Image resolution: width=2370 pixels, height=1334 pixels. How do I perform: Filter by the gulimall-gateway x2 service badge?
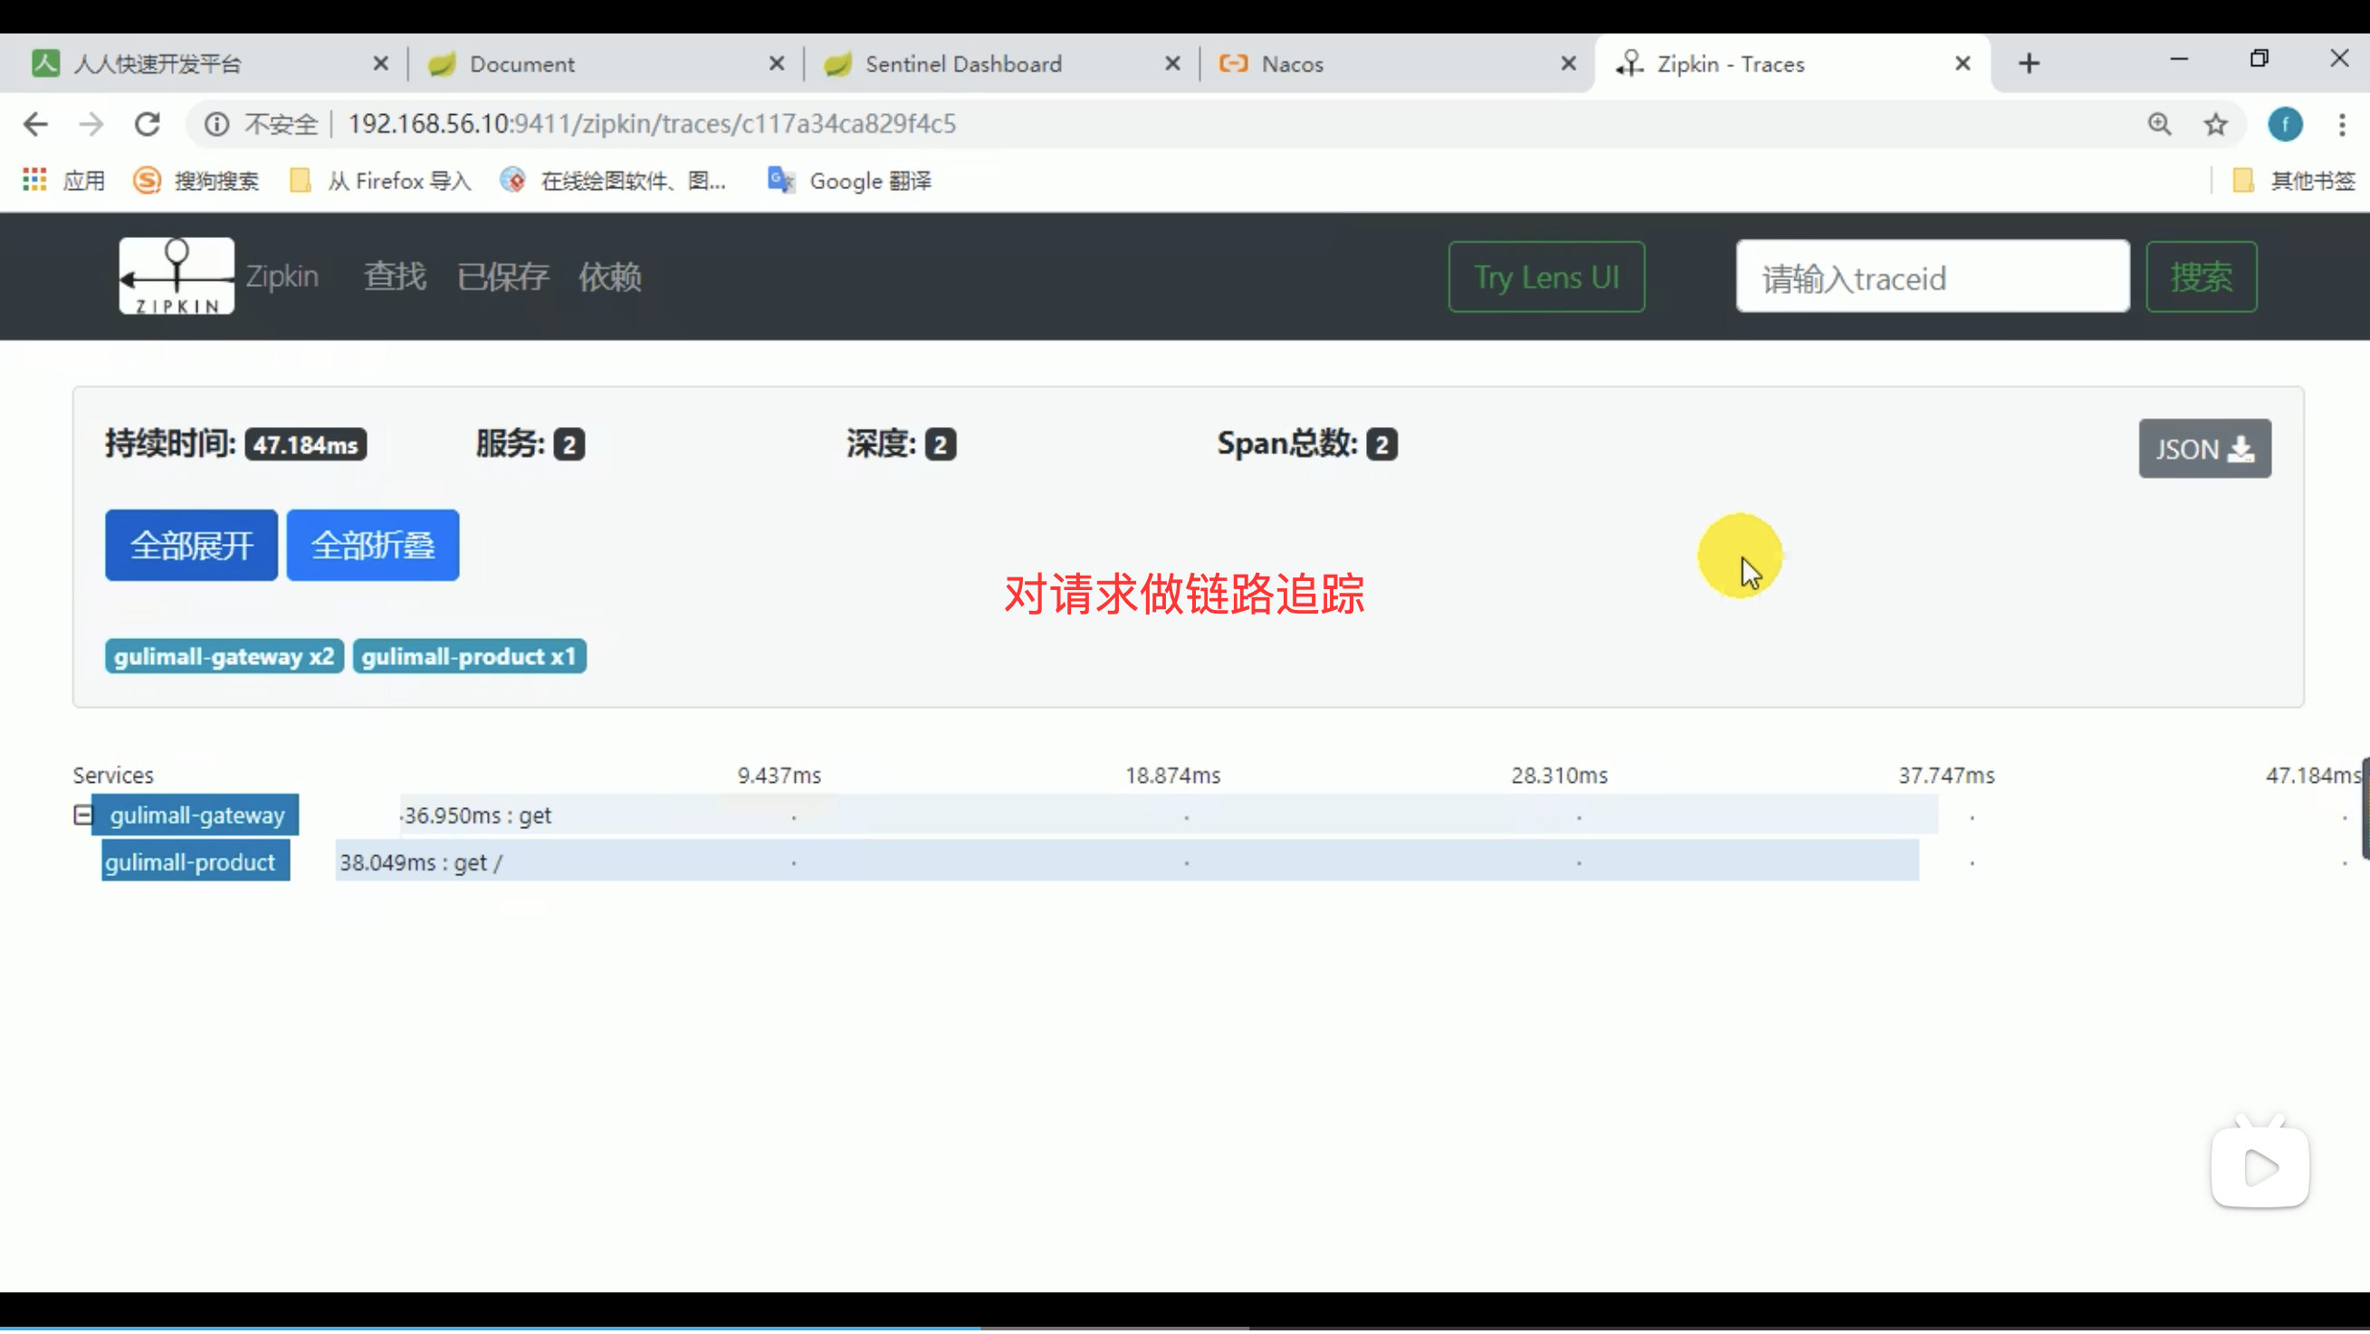pyautogui.click(x=224, y=657)
